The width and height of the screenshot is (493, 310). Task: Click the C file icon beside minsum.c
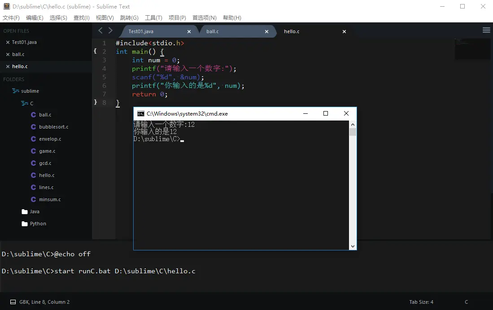point(33,199)
